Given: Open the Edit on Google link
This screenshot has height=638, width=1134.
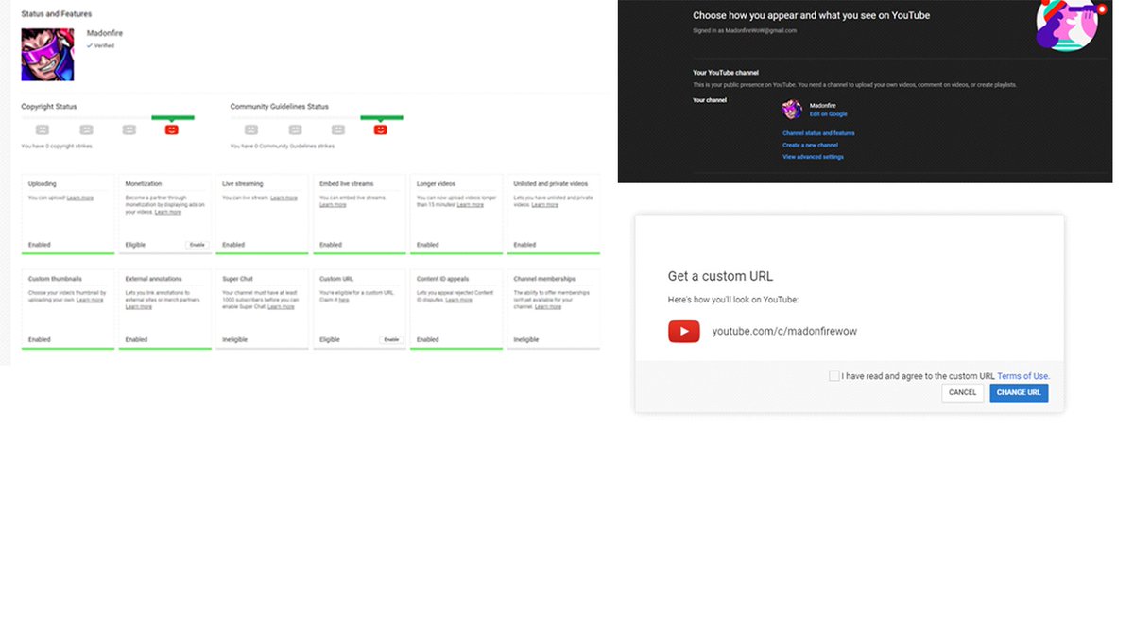Looking at the screenshot, I should (x=828, y=113).
